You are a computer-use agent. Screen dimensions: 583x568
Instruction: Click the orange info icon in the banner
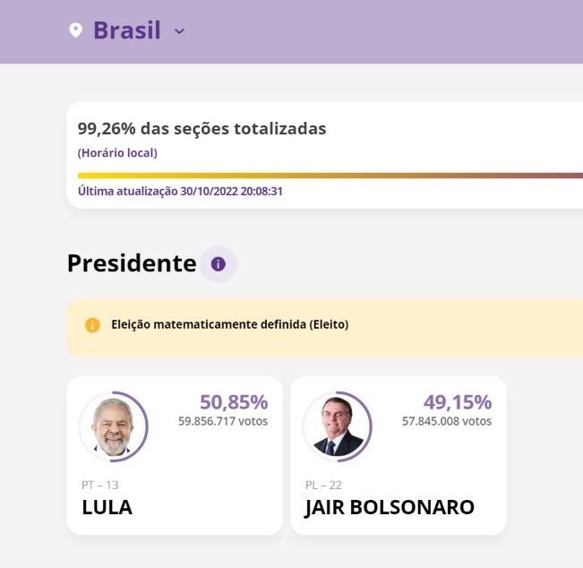(x=92, y=325)
